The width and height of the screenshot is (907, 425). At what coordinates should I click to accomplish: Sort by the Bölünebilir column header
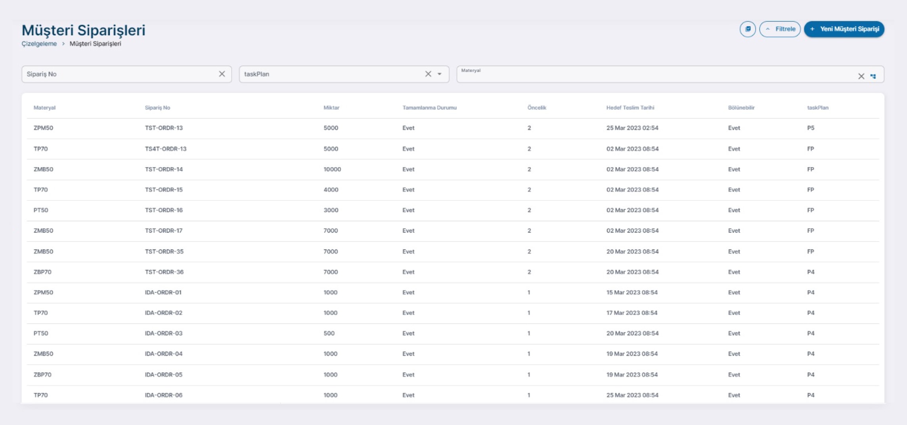click(x=741, y=108)
